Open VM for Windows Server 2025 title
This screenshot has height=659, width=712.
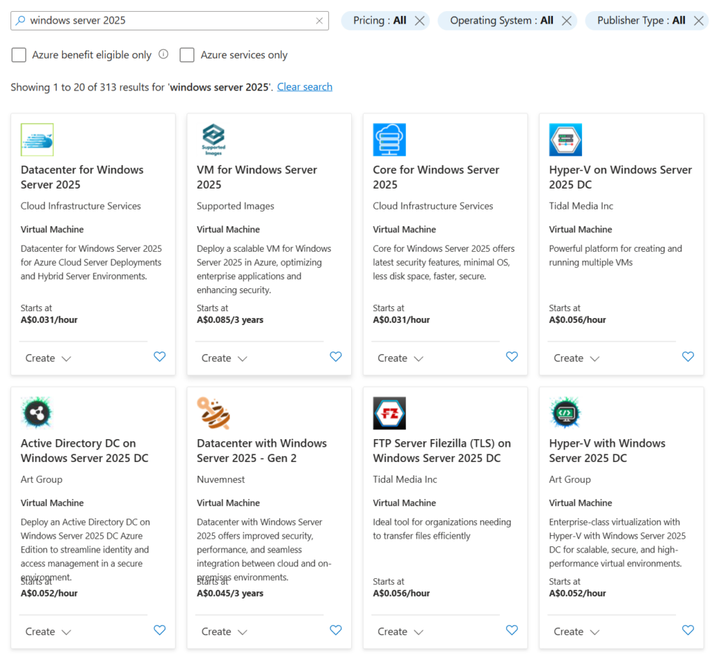coord(257,177)
